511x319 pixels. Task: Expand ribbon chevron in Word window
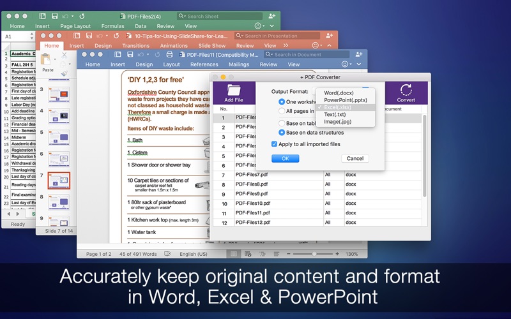coord(359,64)
